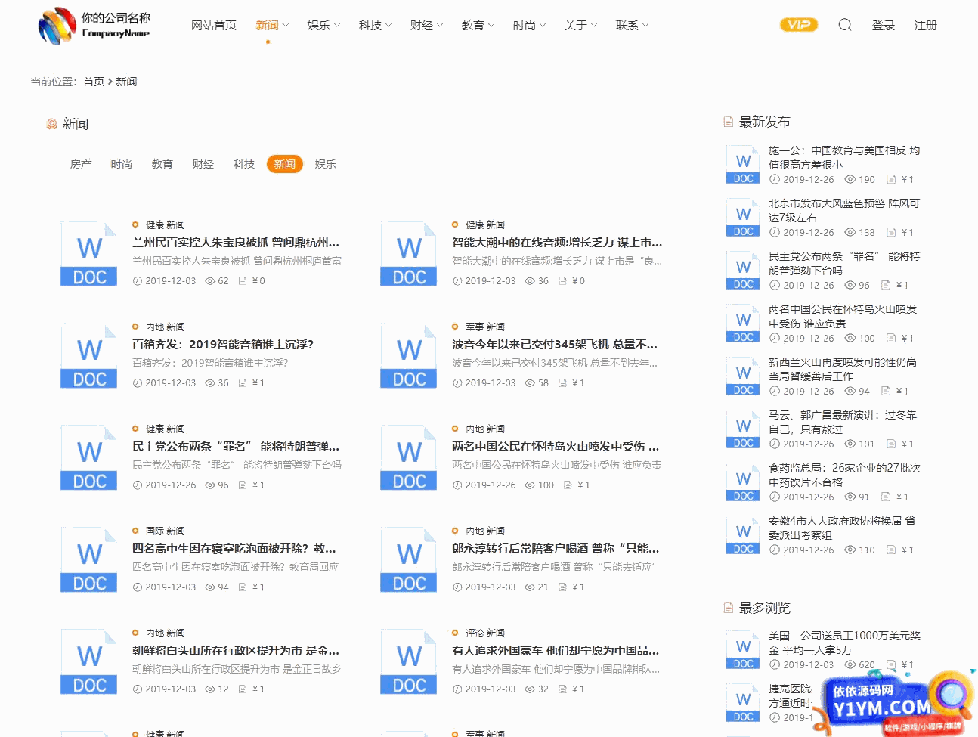Go to 网站首页 in navigation

214,25
